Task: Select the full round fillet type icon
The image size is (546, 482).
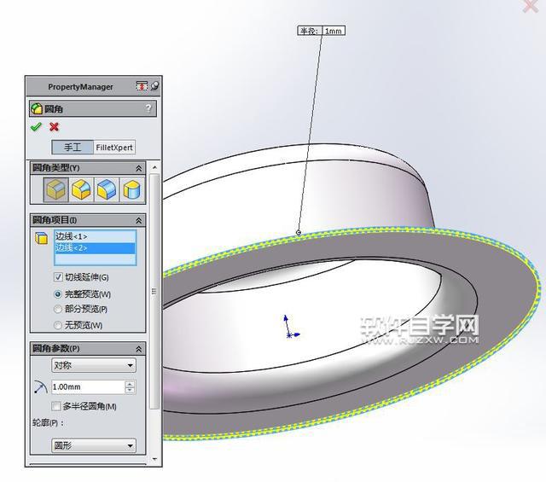Action: point(132,189)
